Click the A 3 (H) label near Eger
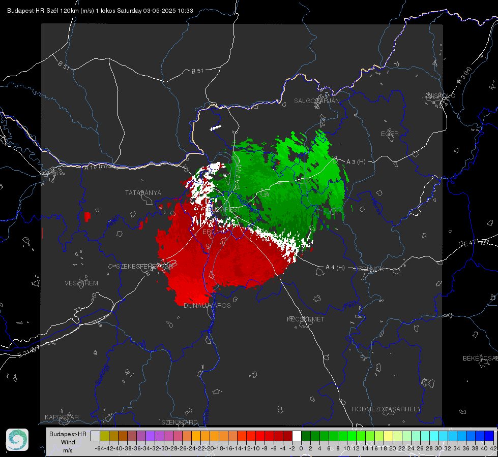The width and height of the screenshot is (498, 457). click(x=356, y=161)
